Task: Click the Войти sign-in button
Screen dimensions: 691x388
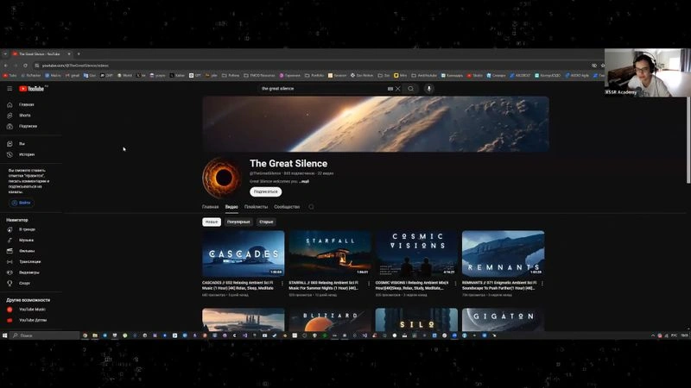Action: [21, 203]
